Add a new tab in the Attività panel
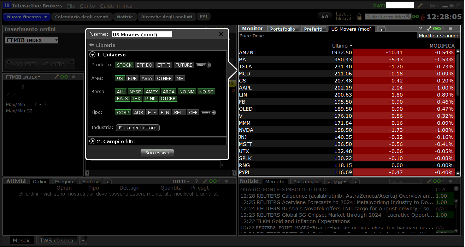 point(108,182)
